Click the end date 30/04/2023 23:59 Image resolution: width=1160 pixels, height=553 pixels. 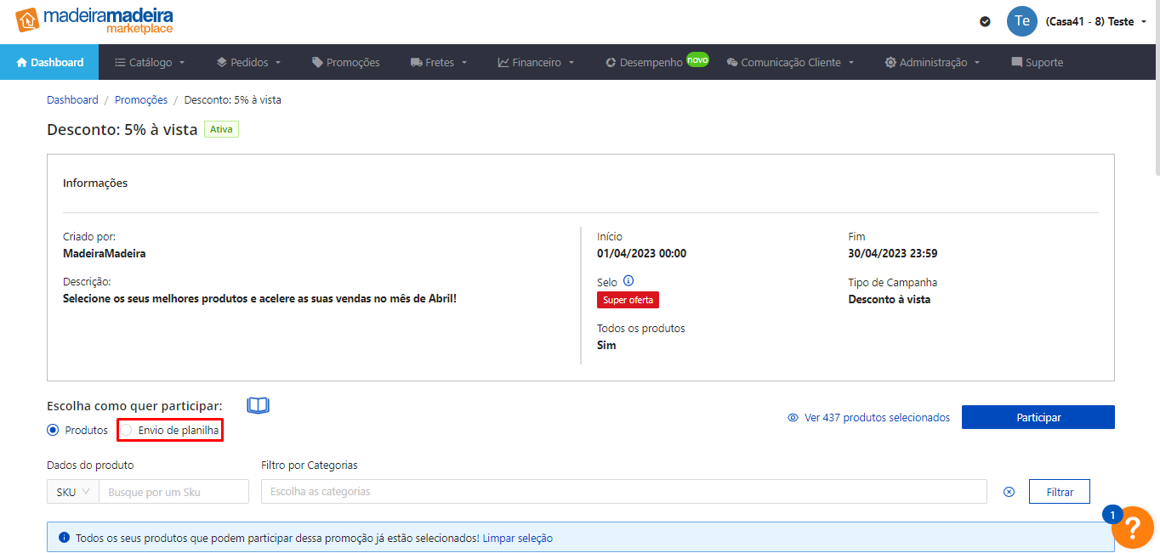[x=893, y=253]
